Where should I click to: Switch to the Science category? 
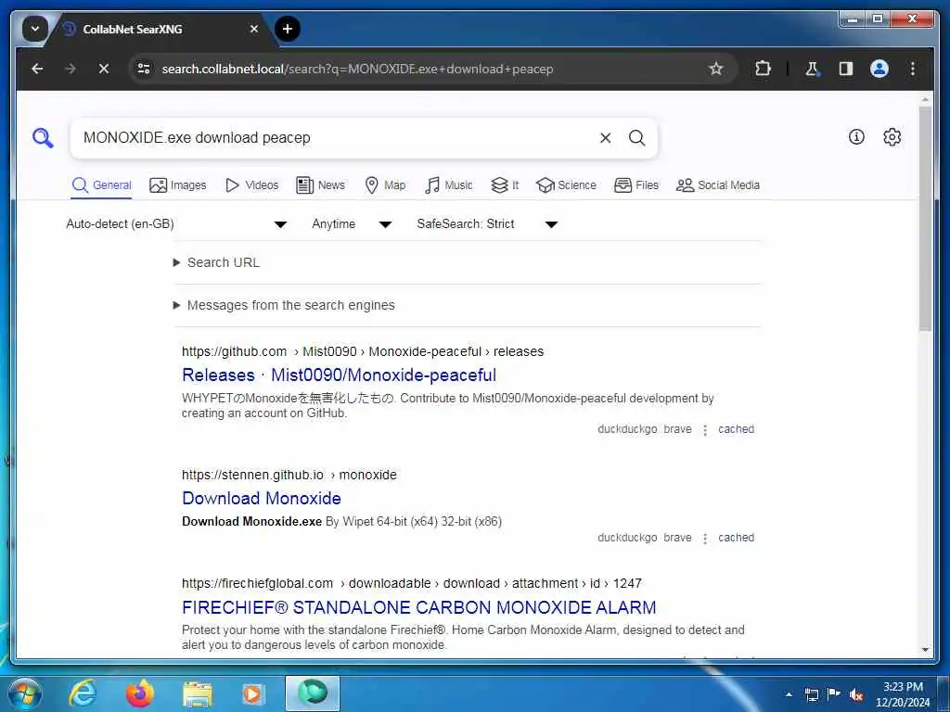tap(567, 185)
